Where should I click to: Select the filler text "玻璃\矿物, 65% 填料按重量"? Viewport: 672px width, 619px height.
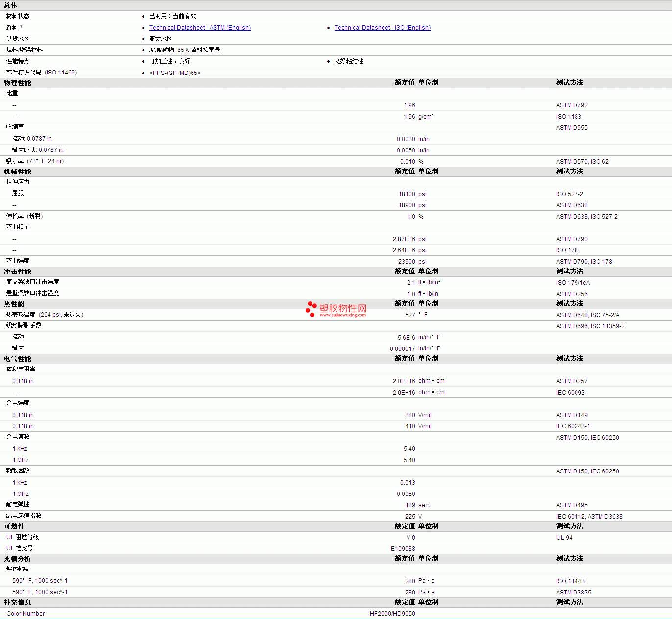click(185, 50)
